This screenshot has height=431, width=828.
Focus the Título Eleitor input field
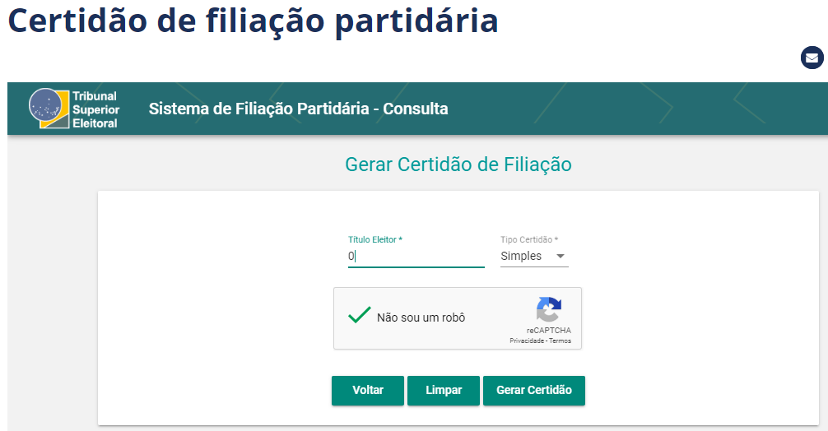click(x=416, y=256)
